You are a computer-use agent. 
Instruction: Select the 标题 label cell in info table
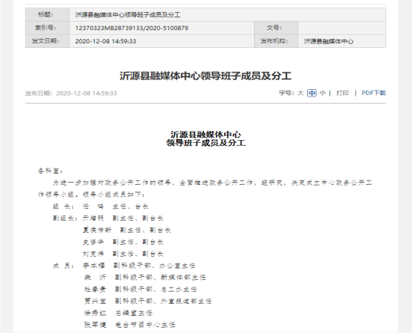click(x=47, y=14)
